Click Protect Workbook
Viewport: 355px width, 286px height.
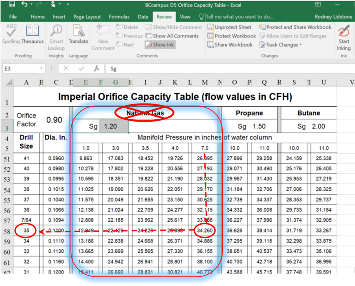tap(231, 36)
